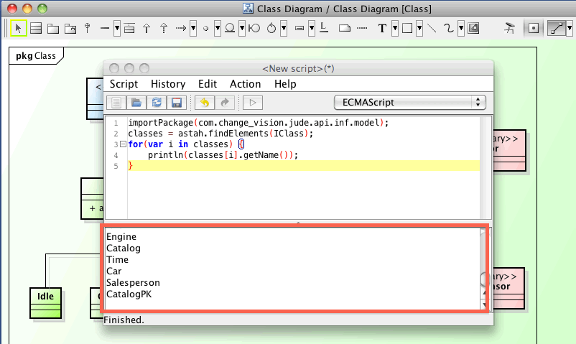Image resolution: width=576 pixels, height=344 pixels.
Task: Click the yellow Undo arrow icon
Action: [204, 103]
